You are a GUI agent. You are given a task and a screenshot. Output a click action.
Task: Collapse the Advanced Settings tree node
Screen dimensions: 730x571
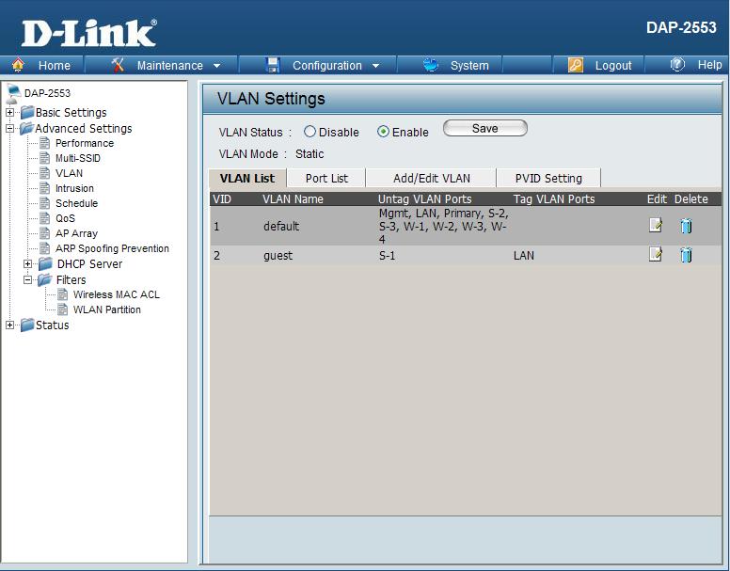click(9, 129)
